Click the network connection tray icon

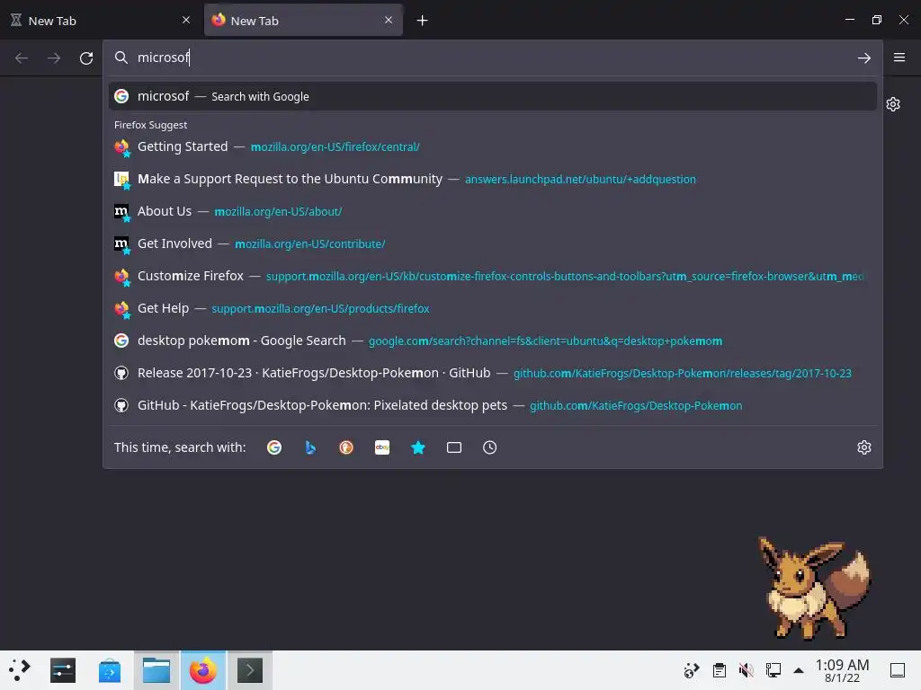[773, 670]
